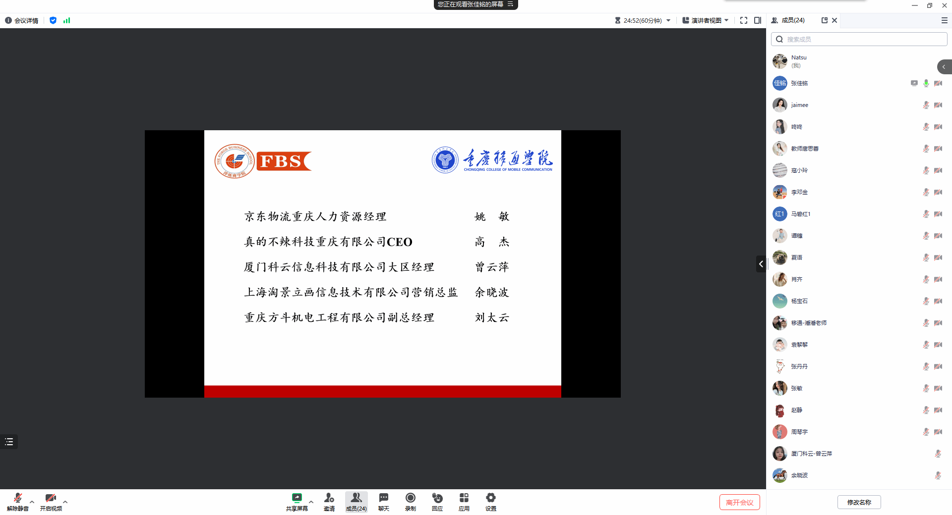The image size is (952, 515).
Task: Click the 共享屏幕 share screen icon
Action: [x=297, y=501]
